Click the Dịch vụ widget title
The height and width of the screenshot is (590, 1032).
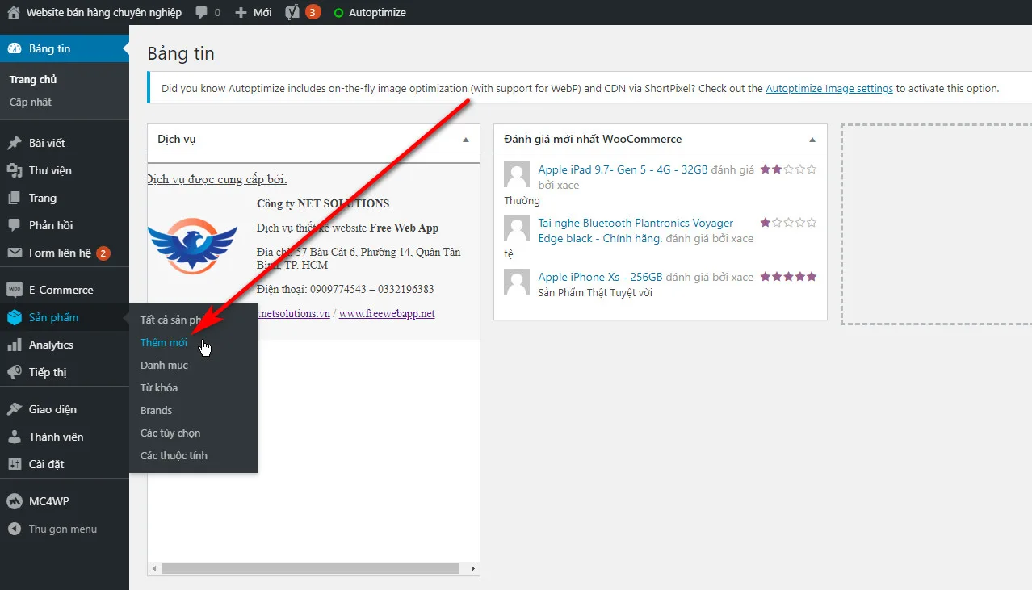point(177,139)
